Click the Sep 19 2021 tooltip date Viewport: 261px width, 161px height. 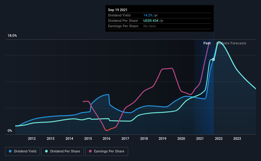(118, 10)
